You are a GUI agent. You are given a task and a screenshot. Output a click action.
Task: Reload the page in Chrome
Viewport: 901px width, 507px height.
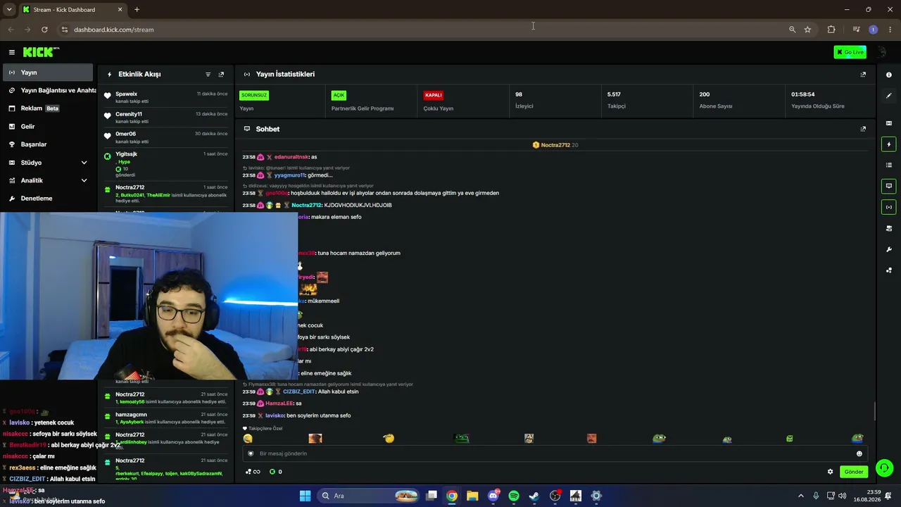click(x=44, y=30)
